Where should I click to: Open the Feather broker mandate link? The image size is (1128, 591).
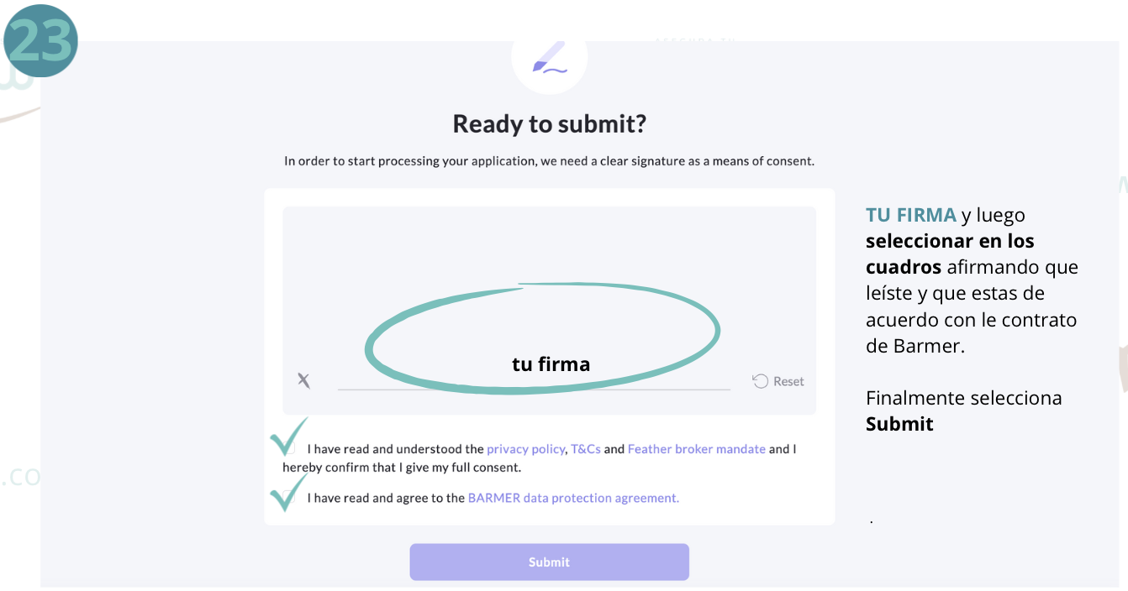point(696,449)
